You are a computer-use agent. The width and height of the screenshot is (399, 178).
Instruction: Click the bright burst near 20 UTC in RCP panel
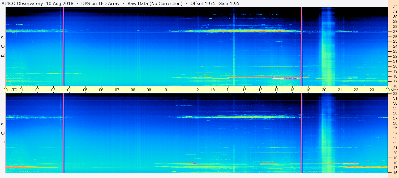tap(328, 47)
